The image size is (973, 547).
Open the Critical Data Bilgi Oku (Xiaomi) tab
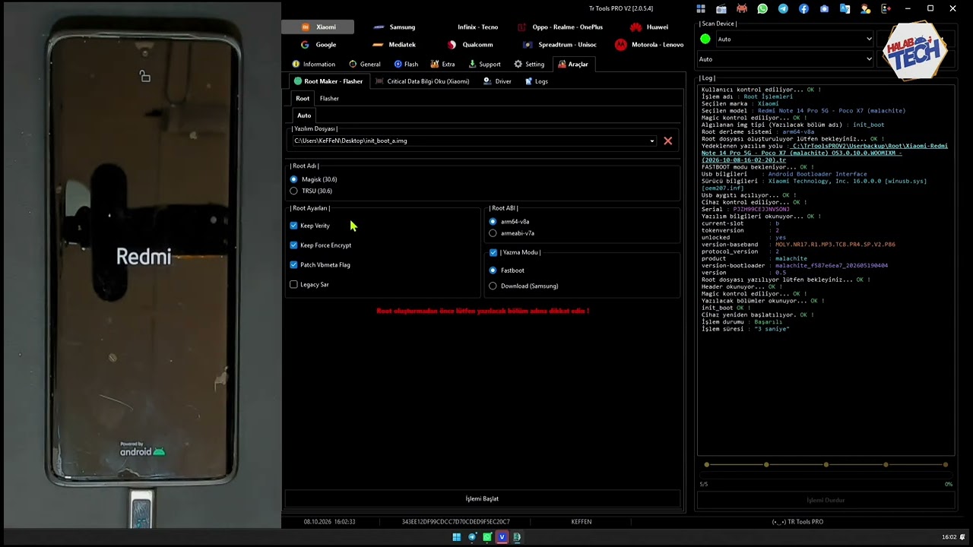click(423, 81)
